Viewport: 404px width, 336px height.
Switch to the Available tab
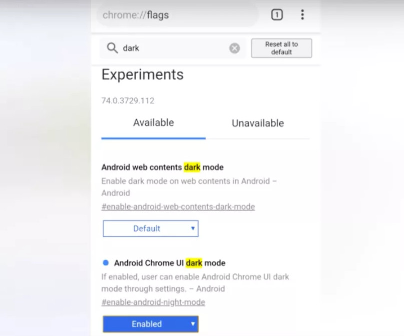pos(153,123)
